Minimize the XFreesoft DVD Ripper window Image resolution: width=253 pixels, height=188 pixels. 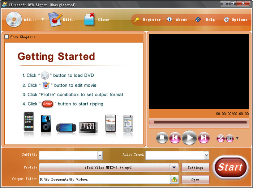coord(224,3)
